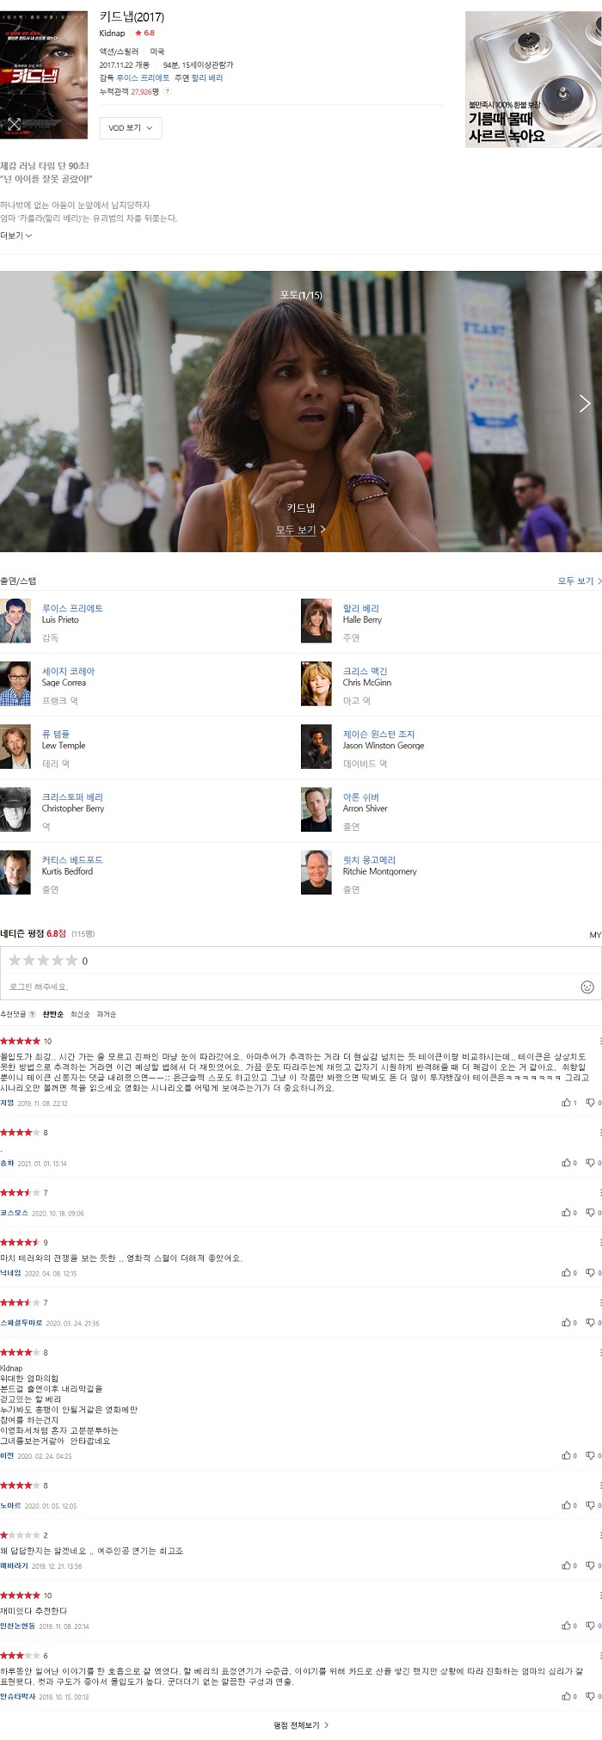Sort reviews by 과거순

(106, 1014)
